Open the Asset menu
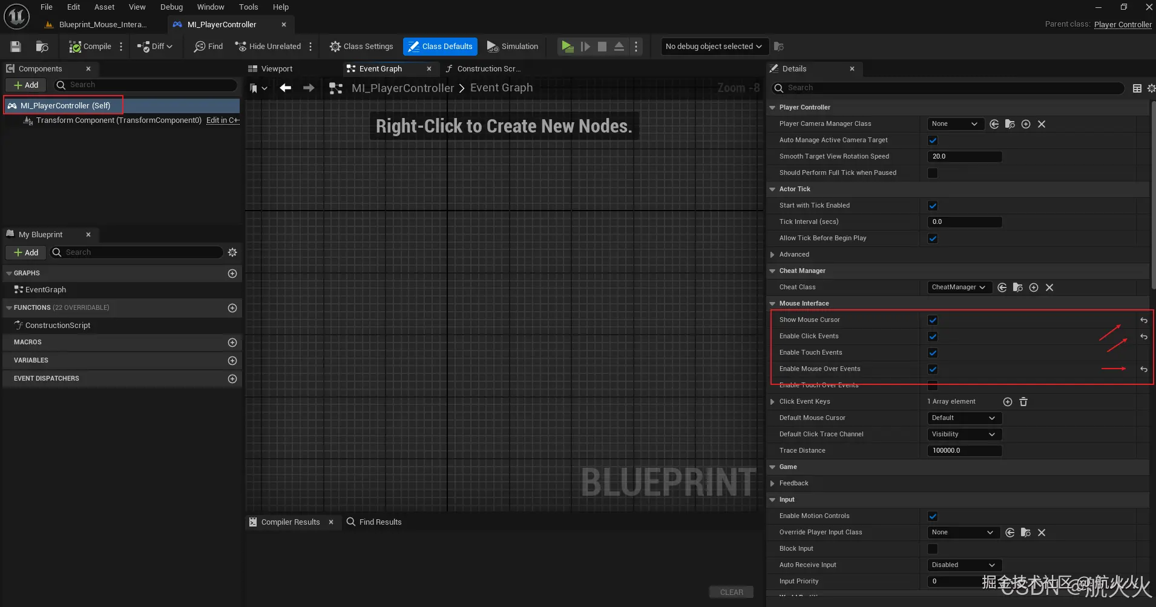 coord(104,7)
